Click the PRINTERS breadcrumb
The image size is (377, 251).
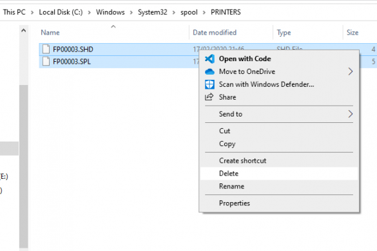[x=226, y=12]
